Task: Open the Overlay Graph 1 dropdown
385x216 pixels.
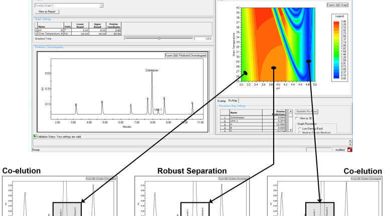Action: 101,5
